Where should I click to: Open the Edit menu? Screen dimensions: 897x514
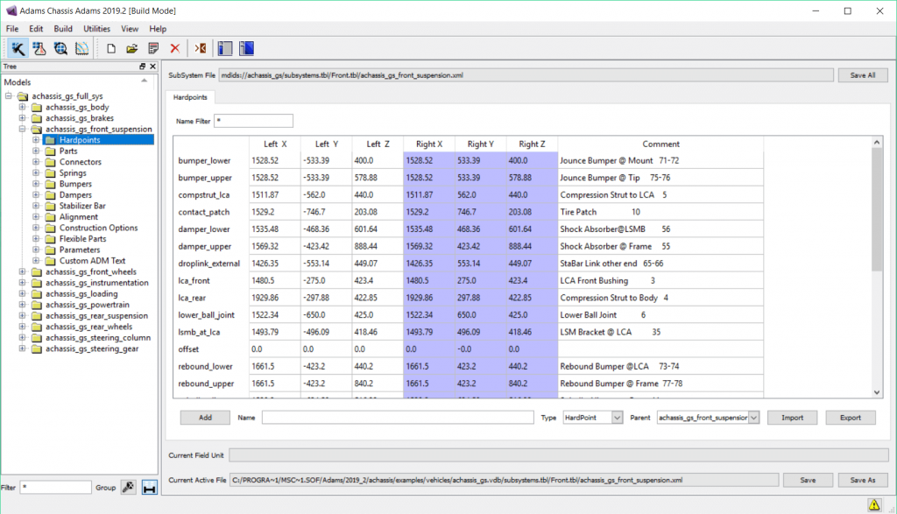(x=36, y=29)
